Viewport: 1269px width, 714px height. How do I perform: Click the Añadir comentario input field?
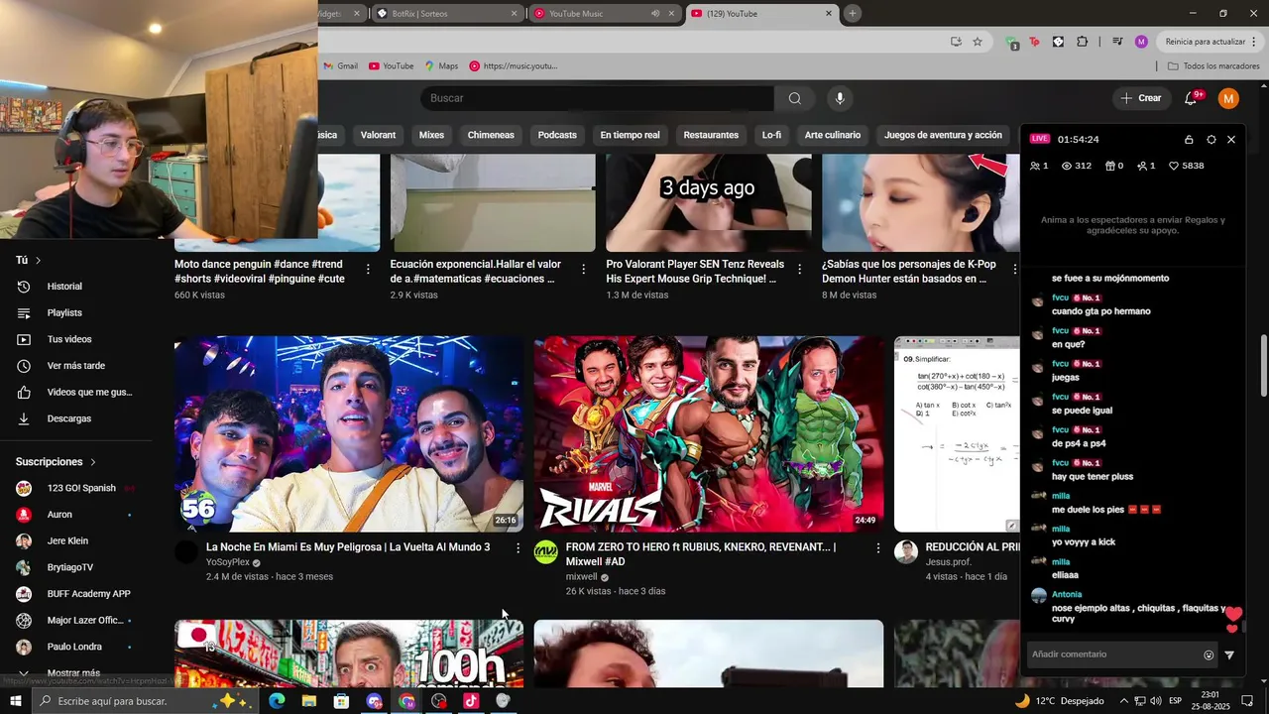pyautogui.click(x=1114, y=654)
